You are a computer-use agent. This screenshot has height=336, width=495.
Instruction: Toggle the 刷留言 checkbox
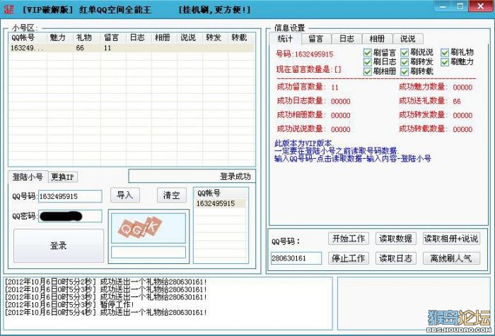click(x=368, y=53)
